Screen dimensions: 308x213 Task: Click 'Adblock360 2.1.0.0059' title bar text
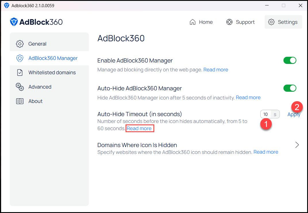pyautogui.click(x=33, y=6)
